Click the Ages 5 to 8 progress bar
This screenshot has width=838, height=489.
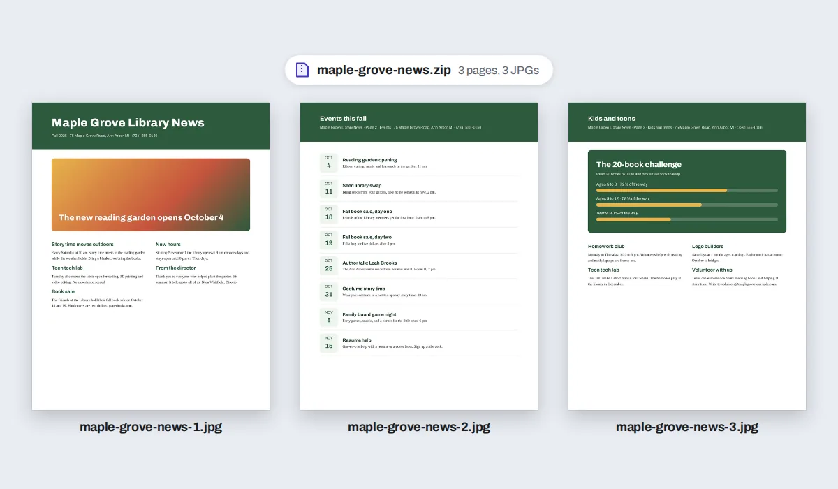(x=687, y=190)
